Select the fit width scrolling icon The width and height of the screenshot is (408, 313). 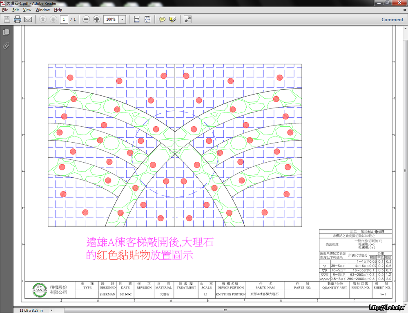[136, 19]
